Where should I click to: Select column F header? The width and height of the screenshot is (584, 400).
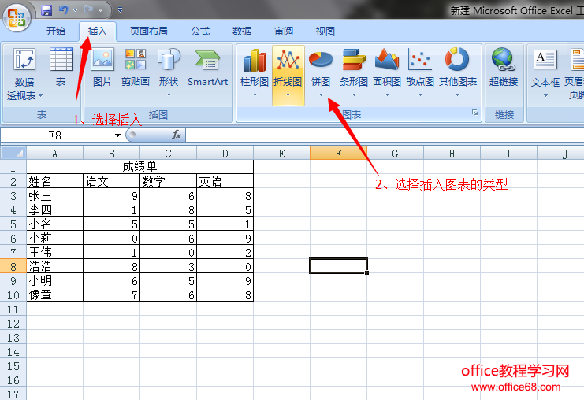[x=338, y=153]
